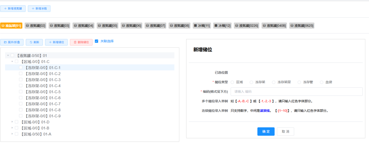Select the 冰箱[12] tab

coord(223,26)
